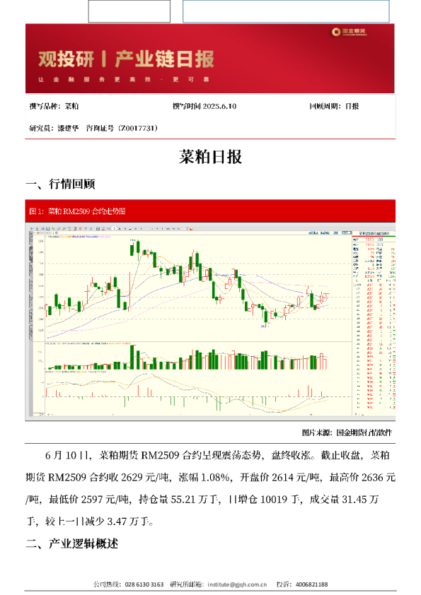This screenshot has width=421, height=595.
Task: Click the heading 二、产业逻辑概述
Action: coord(72,544)
